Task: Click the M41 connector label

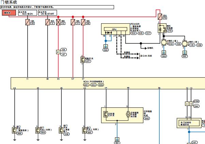Action: click(86, 85)
